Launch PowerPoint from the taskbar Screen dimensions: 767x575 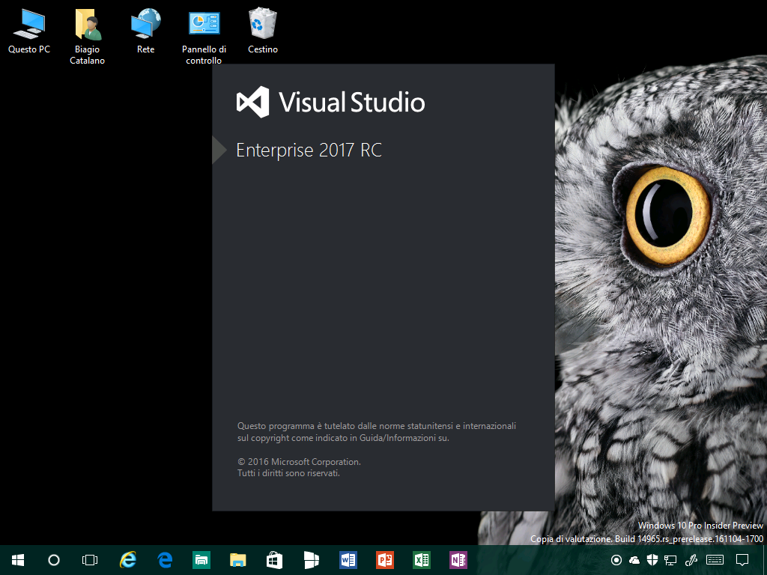pos(385,560)
